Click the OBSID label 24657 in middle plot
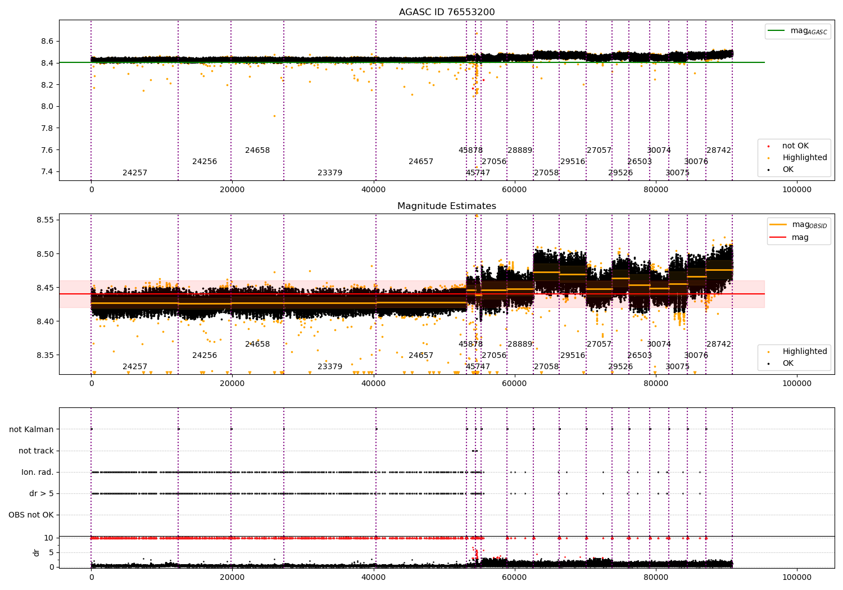Image resolution: width=843 pixels, height=590 pixels. 421,356
